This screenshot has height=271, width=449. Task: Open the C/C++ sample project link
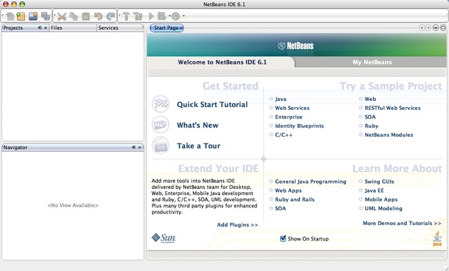point(284,135)
